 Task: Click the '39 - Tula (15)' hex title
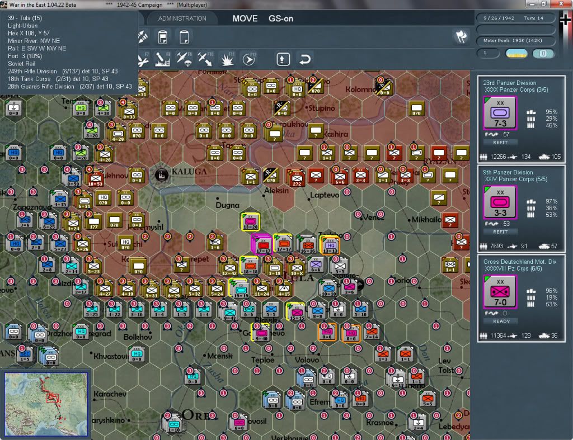[25, 18]
